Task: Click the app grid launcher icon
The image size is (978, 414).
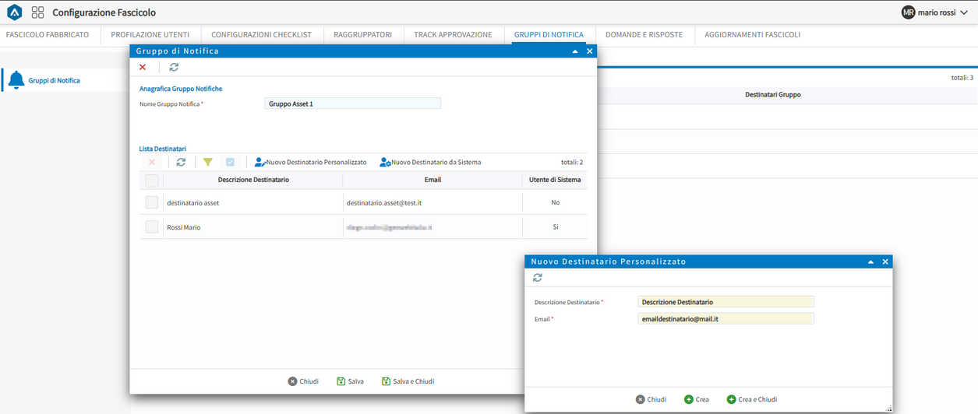Action: click(x=37, y=12)
